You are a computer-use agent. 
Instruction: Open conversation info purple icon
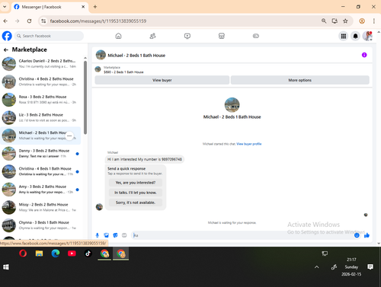coord(364,55)
